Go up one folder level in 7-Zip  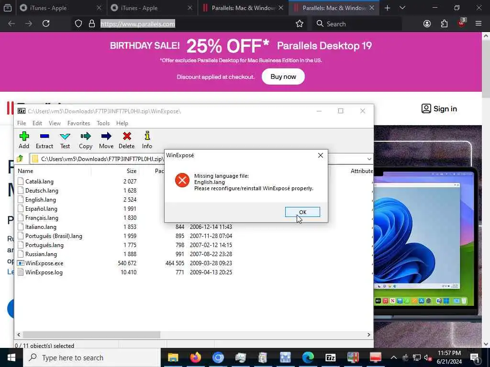point(20,159)
